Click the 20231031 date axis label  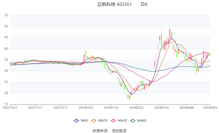click(x=10, y=108)
